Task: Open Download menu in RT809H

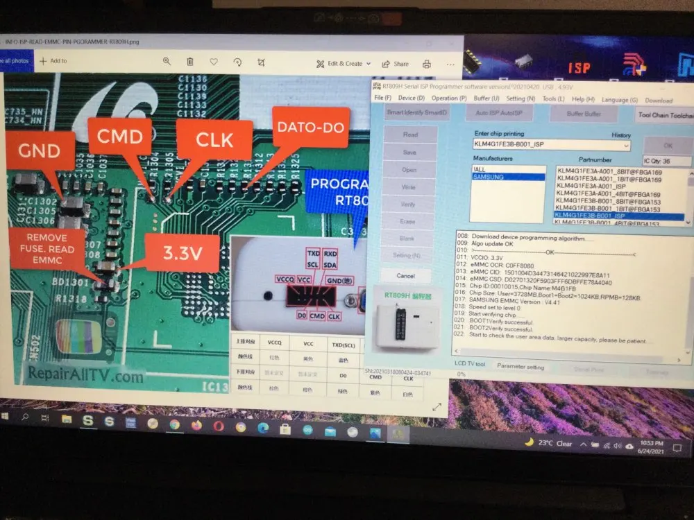Action: (x=658, y=101)
